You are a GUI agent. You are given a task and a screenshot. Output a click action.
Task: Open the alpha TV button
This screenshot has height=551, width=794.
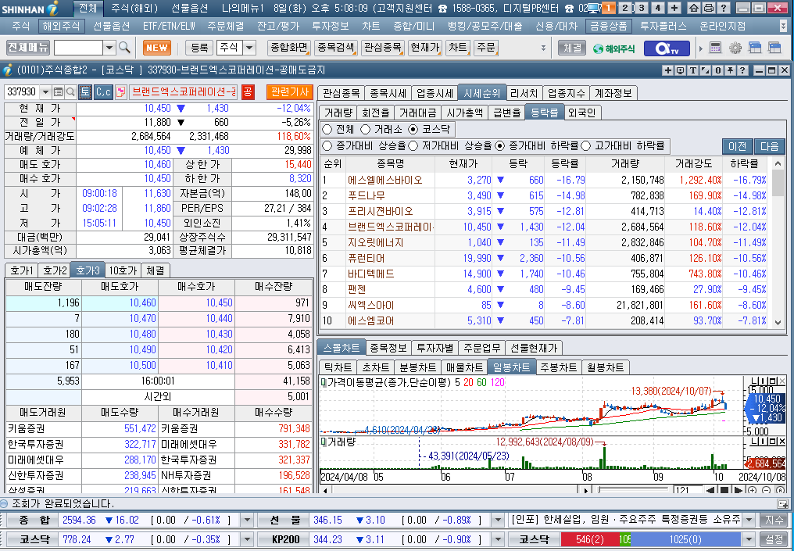pyautogui.click(x=667, y=48)
